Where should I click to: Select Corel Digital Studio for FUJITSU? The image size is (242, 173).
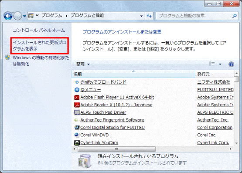112,127
